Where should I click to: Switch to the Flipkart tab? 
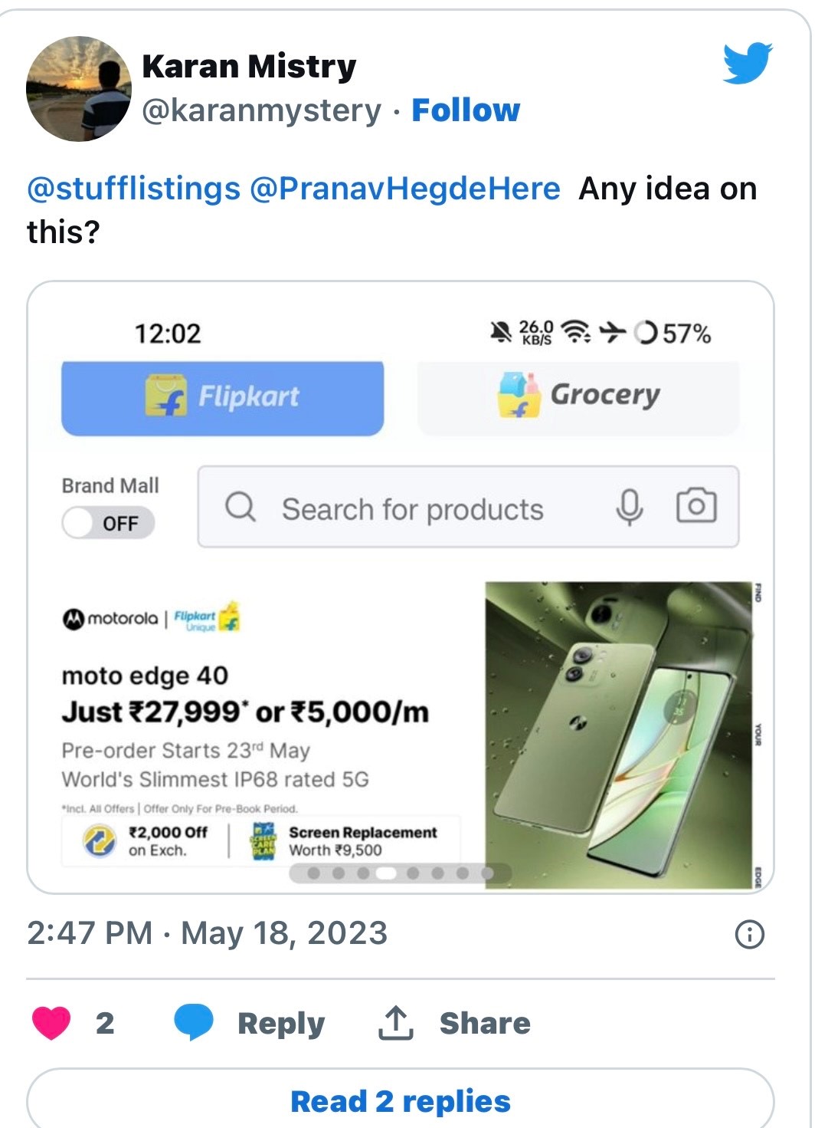tap(222, 398)
